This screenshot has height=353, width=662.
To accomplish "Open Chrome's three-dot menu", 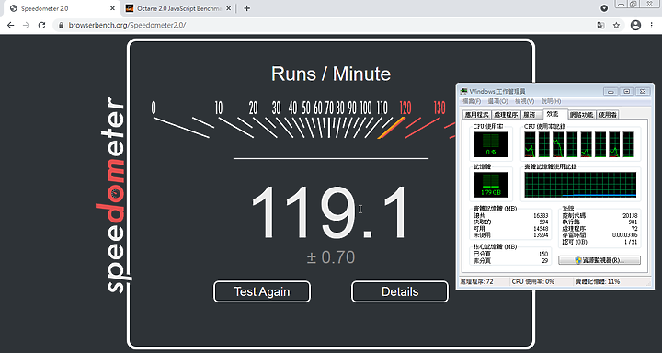I will click(652, 26).
